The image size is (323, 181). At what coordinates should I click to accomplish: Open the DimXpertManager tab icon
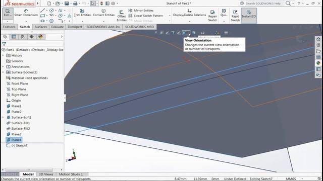[x=31, y=37]
